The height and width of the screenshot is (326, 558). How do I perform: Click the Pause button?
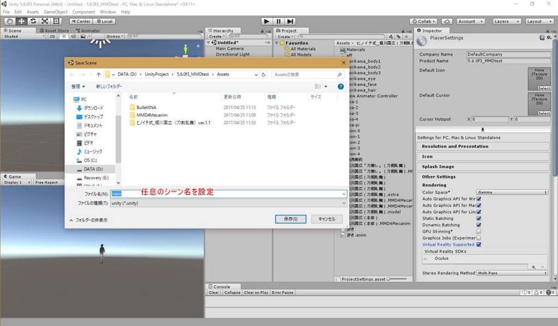tap(278, 21)
